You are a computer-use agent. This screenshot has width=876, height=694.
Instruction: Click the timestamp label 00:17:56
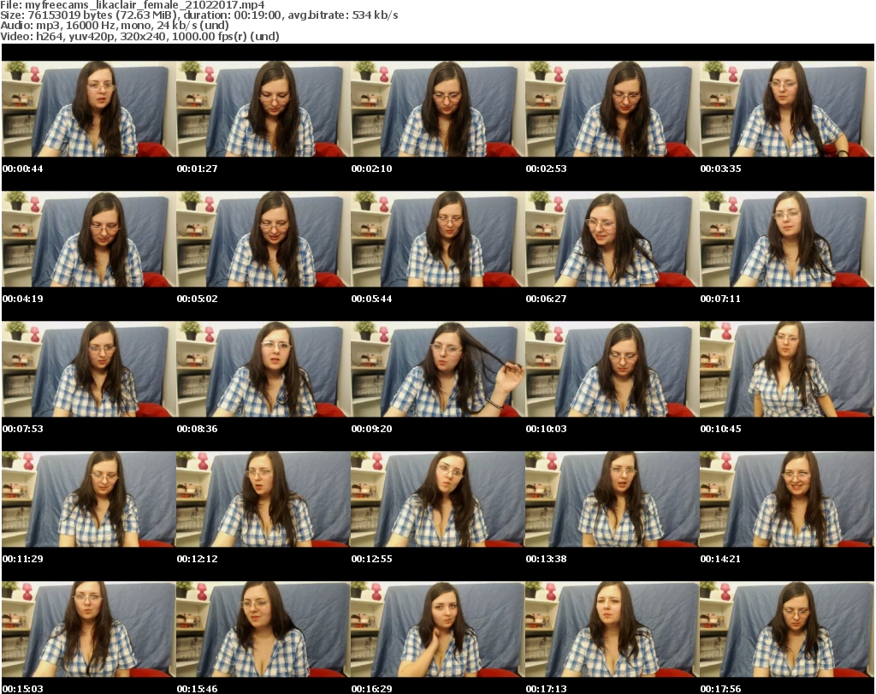[720, 689]
